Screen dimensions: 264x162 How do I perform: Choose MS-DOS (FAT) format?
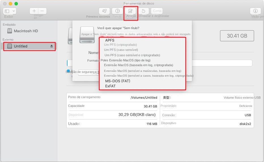[118, 81]
